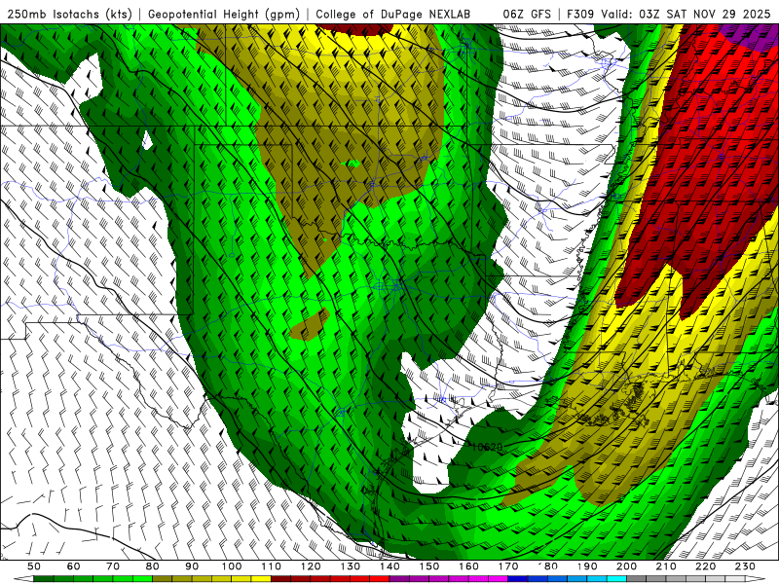Click the dark gray swatch starting at 200
Image resolution: width=779 pixels, height=584 pixels.
[637, 579]
